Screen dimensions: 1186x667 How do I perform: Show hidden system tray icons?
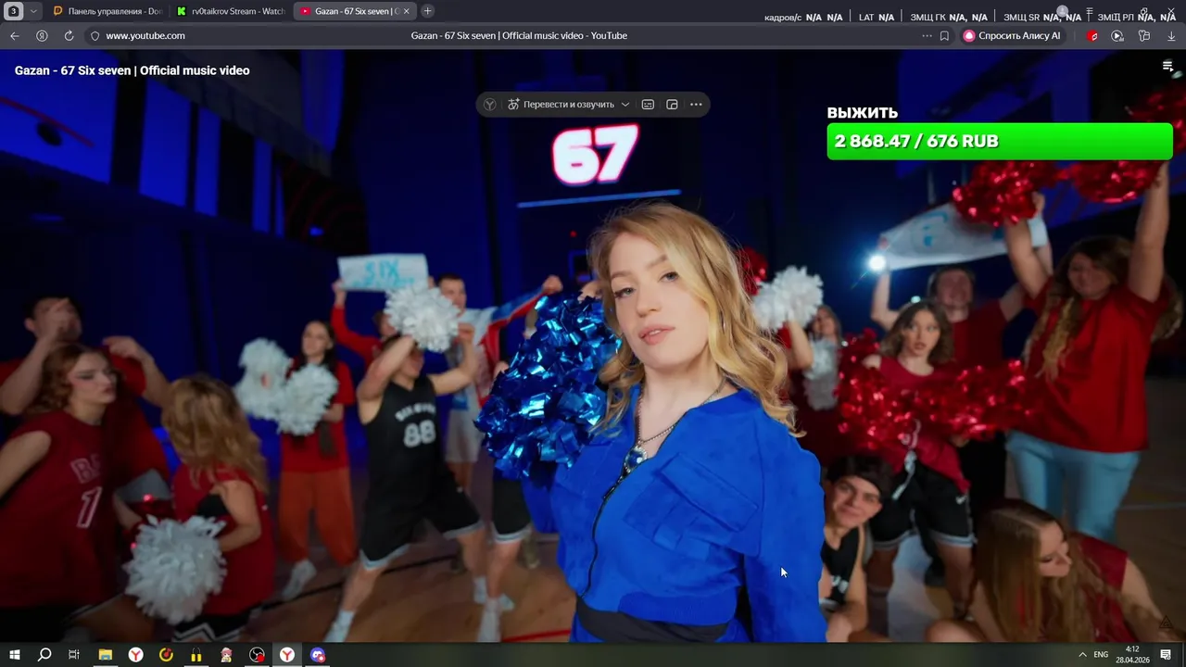tap(1082, 655)
